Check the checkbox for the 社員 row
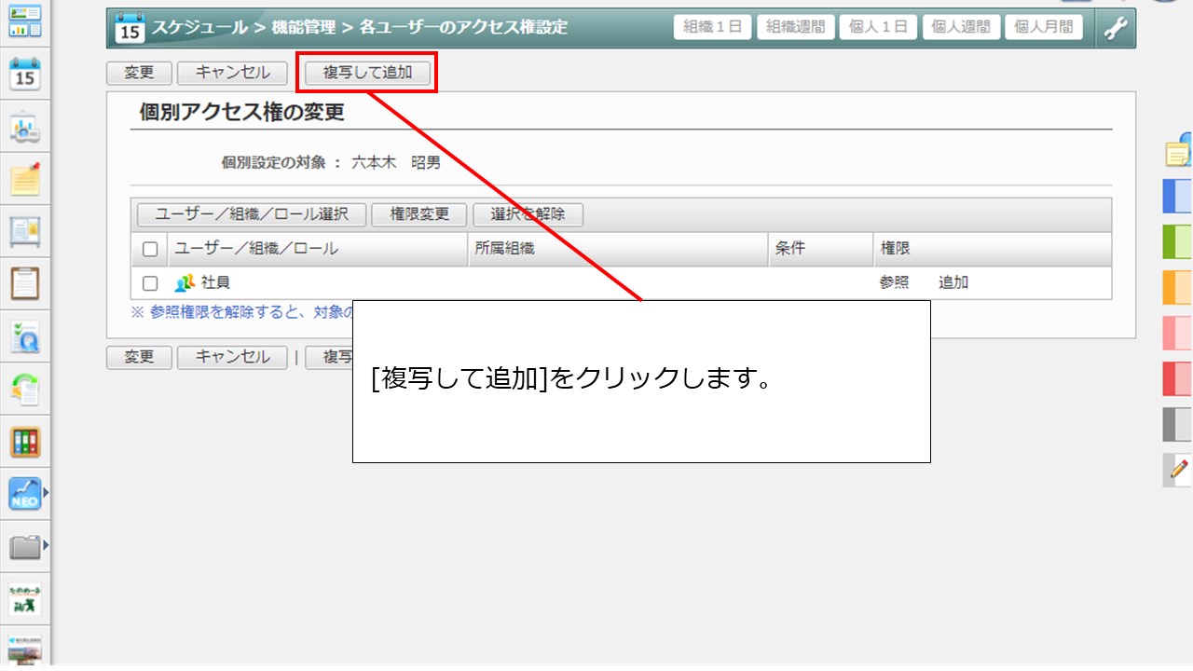Image resolution: width=1193 pixels, height=671 pixels. 150,283
